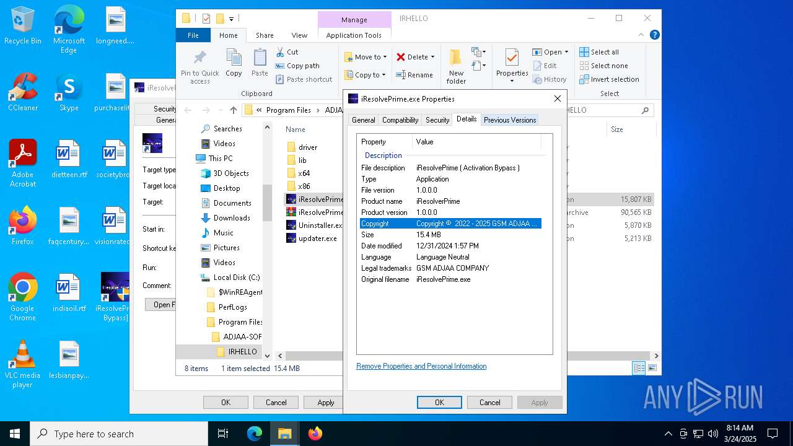
Task: Open Google Chrome desktop icon
Action: (23, 297)
